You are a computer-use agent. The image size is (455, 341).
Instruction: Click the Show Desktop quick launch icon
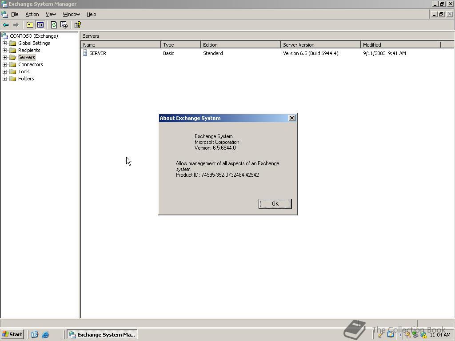35,335
